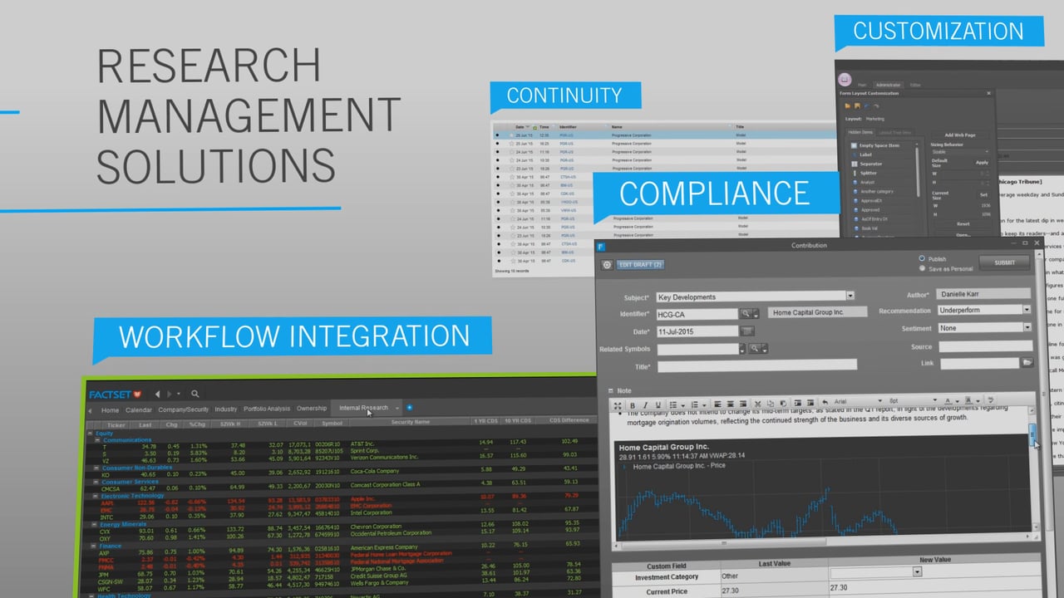The image size is (1064, 598).
Task: Select the Save as Personal option
Action: tap(922, 267)
